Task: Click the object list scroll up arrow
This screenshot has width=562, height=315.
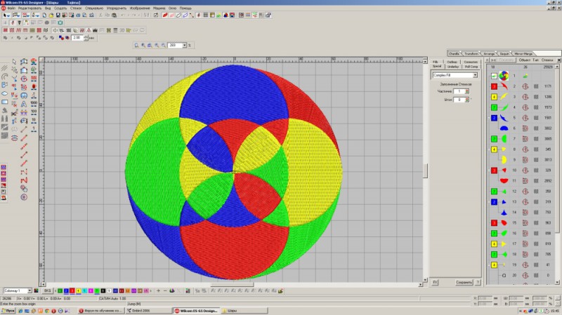Action: pos(558,67)
